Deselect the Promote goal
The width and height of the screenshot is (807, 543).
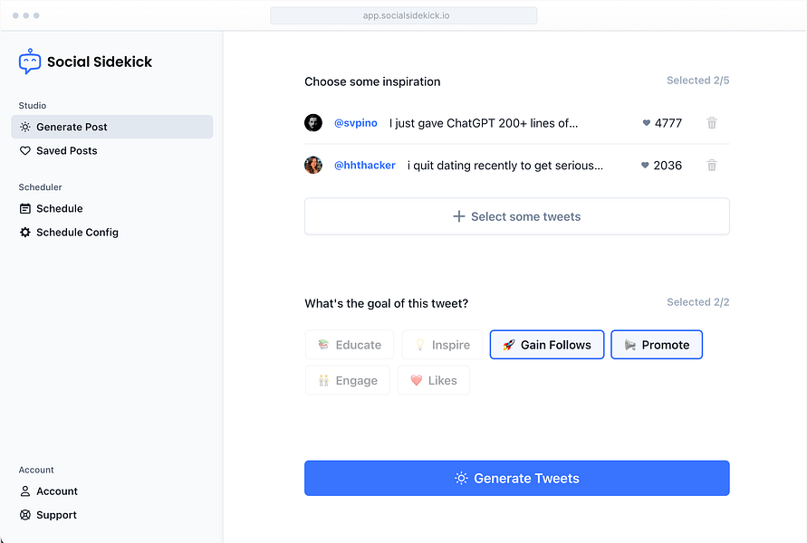tap(657, 345)
